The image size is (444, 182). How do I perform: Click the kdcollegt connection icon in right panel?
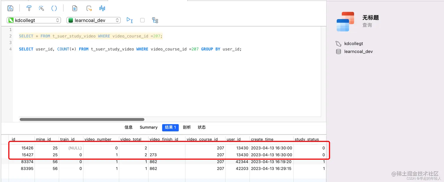tap(338, 44)
